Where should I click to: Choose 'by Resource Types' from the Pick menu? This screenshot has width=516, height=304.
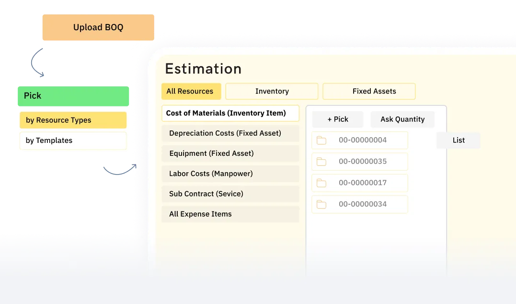coord(73,120)
